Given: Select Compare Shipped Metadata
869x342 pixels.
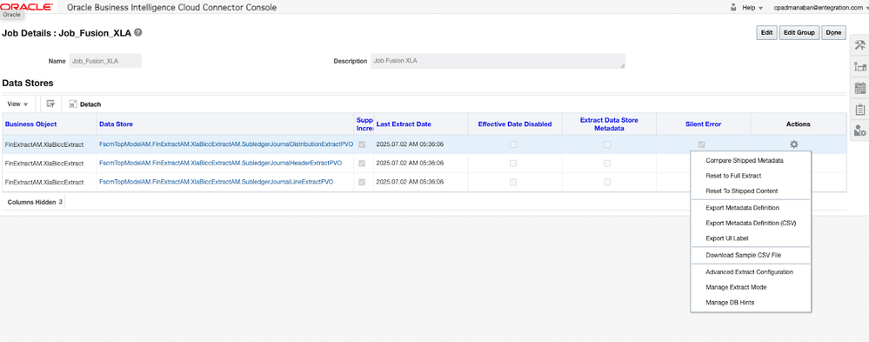Looking at the screenshot, I should click(x=745, y=161).
